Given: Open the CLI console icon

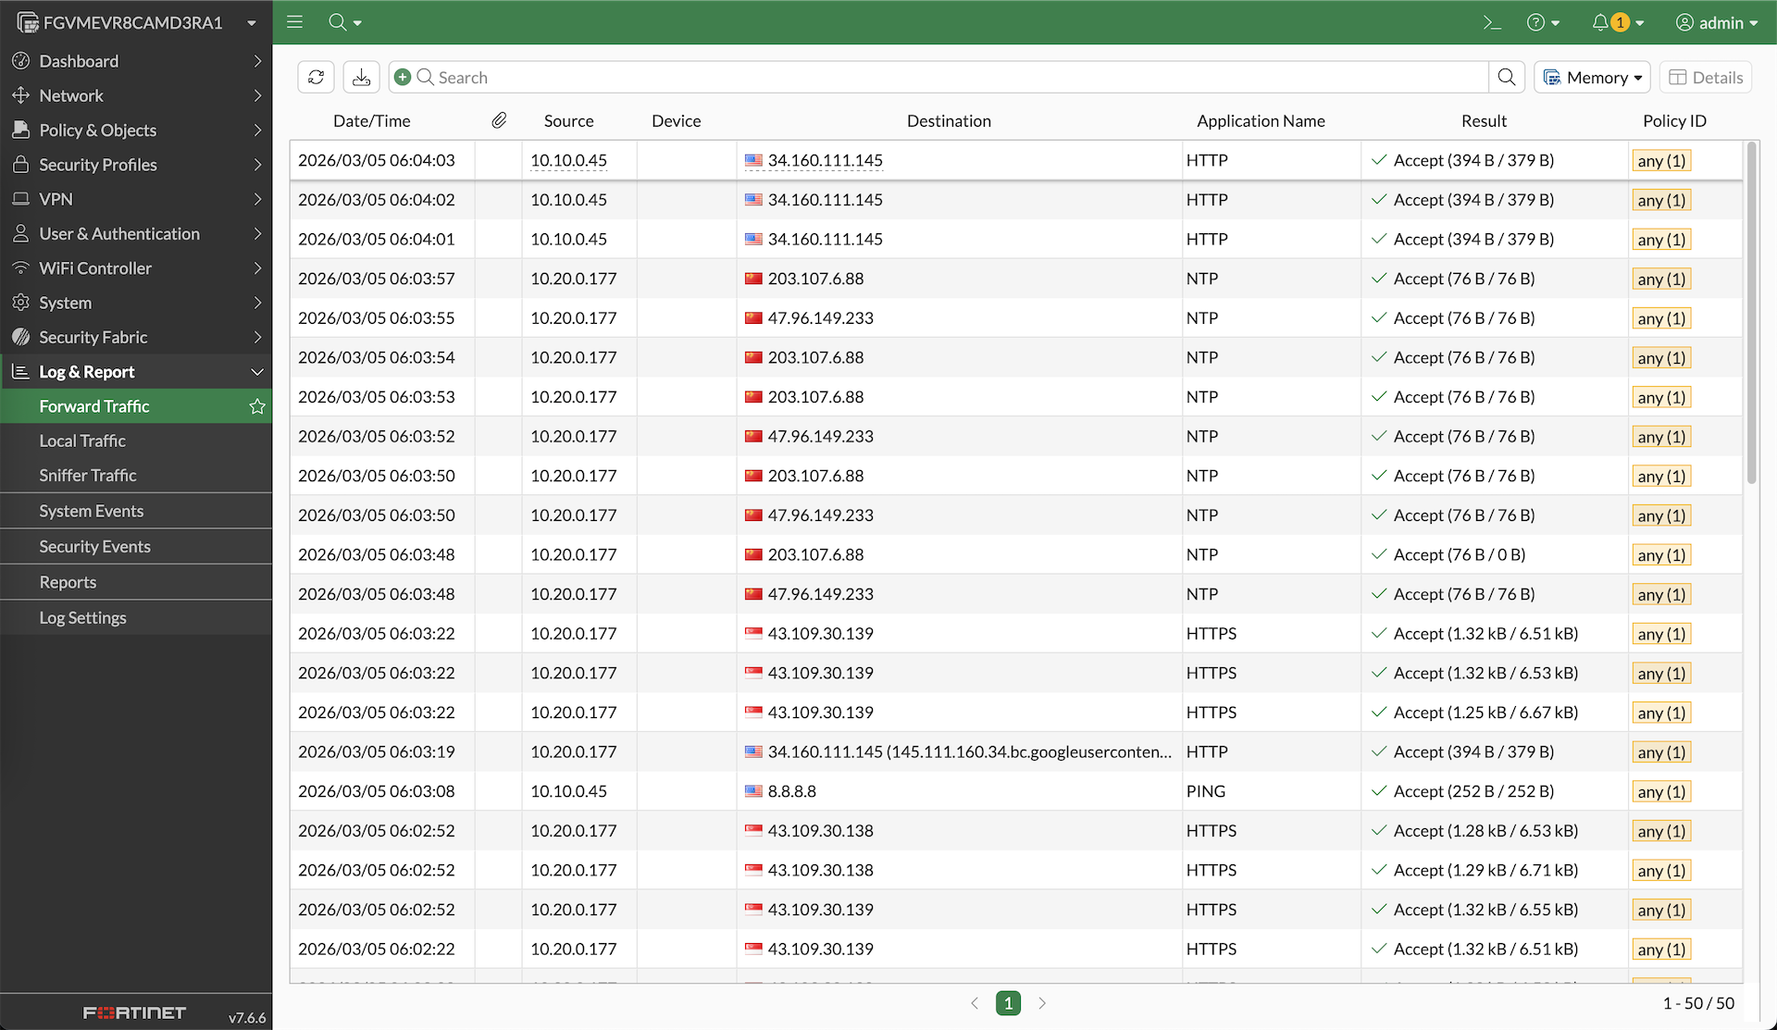Looking at the screenshot, I should coord(1492,22).
